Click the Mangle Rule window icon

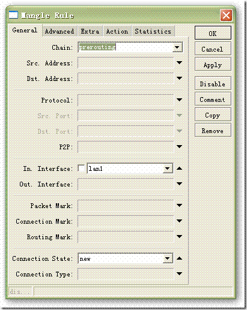coord(13,15)
